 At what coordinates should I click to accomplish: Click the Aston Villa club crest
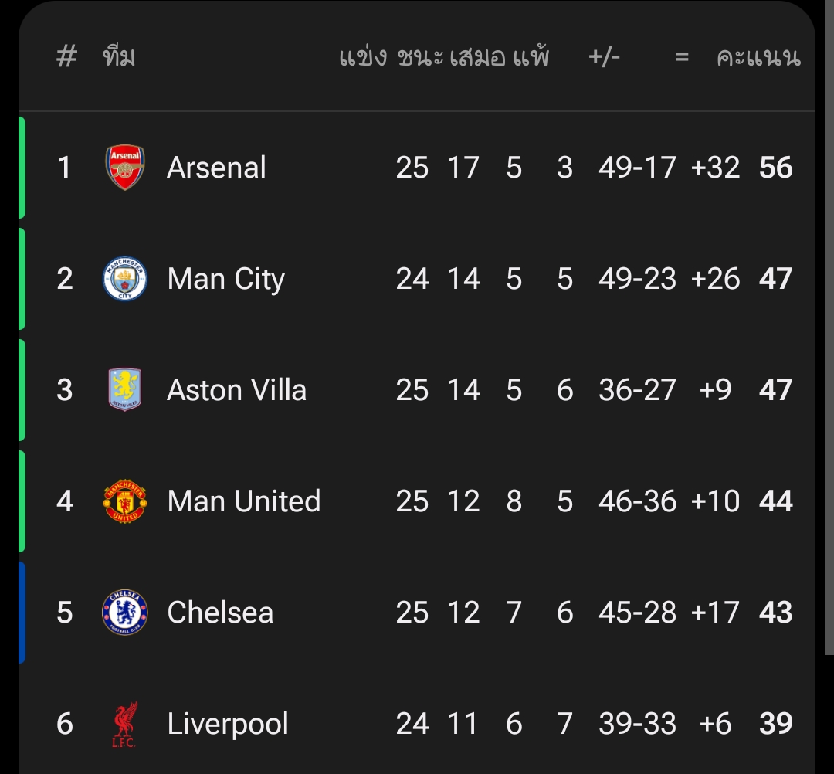coord(124,390)
